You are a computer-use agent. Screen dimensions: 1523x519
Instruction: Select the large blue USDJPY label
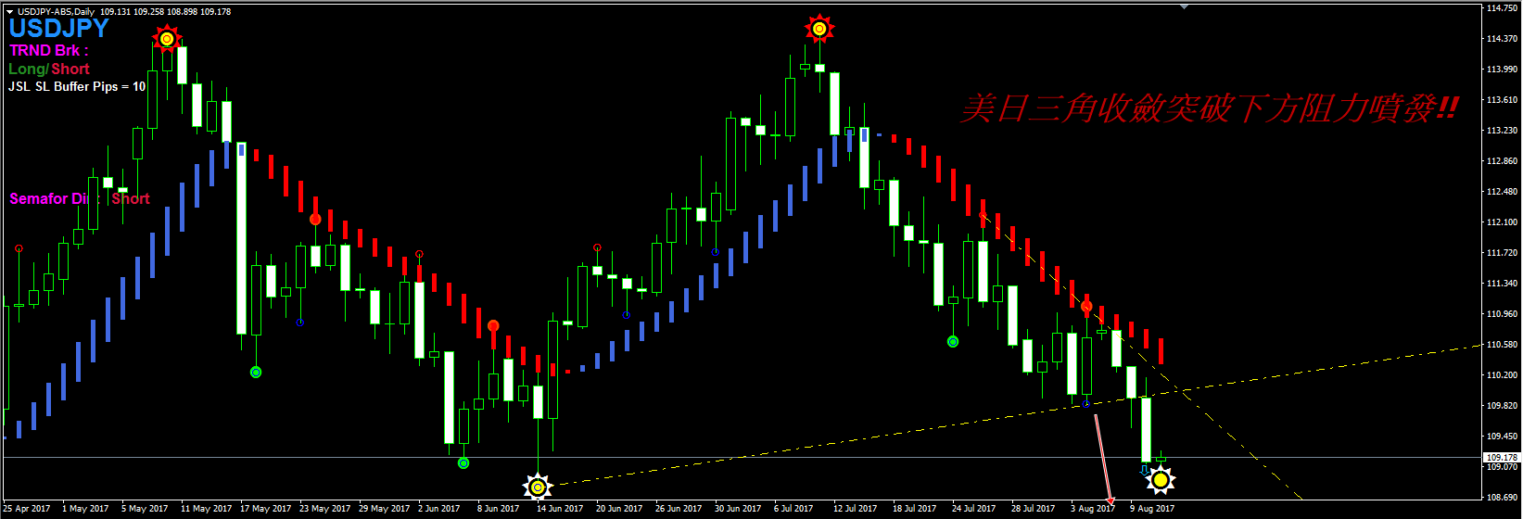click(x=59, y=29)
